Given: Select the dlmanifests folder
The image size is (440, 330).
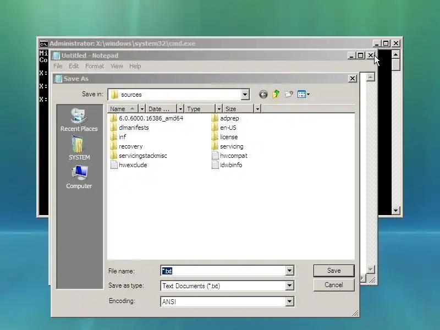Looking at the screenshot, I should [129, 128].
